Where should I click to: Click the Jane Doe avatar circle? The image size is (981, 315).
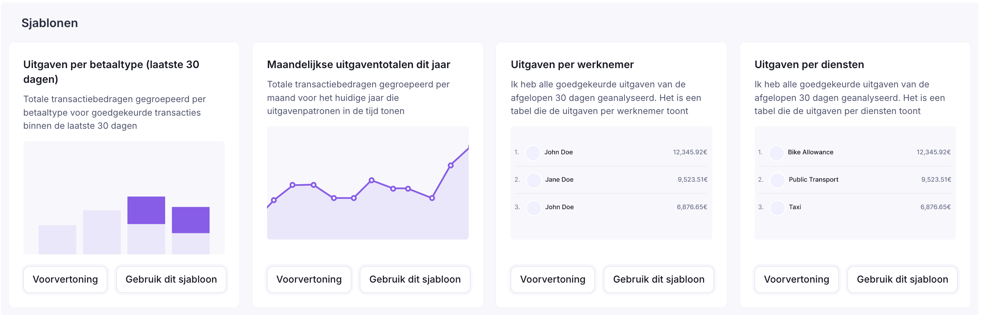click(534, 180)
